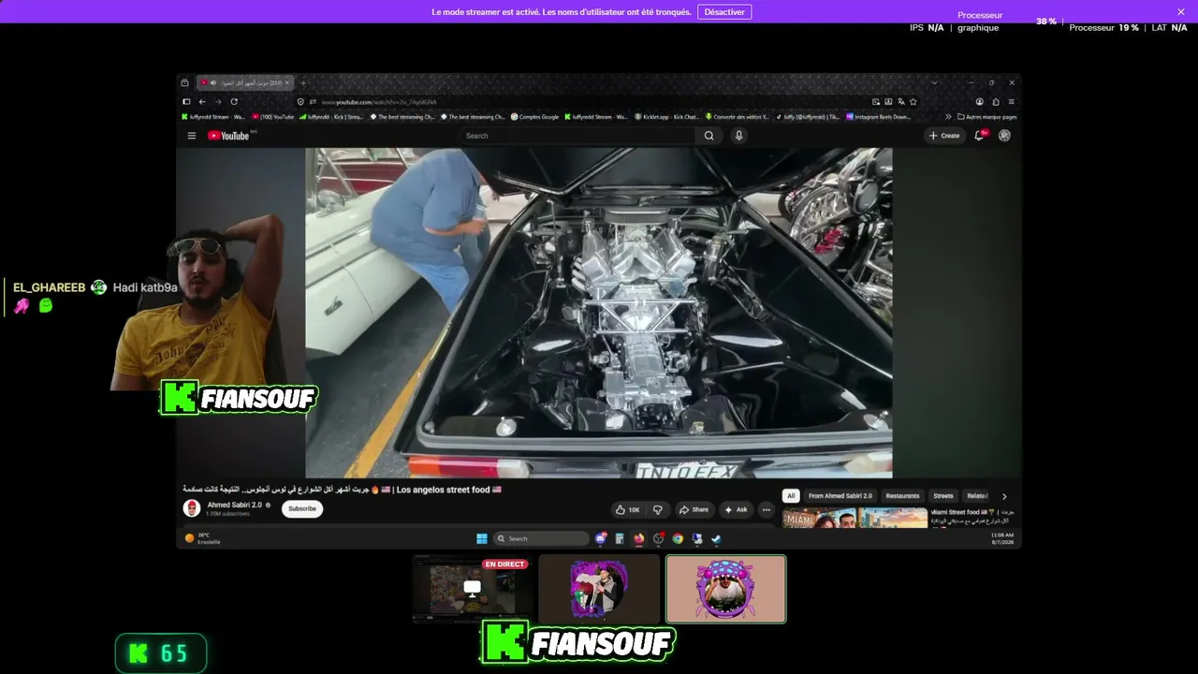Click the Désactiver streamer mode button
Screen dimensions: 1198x674
click(724, 12)
